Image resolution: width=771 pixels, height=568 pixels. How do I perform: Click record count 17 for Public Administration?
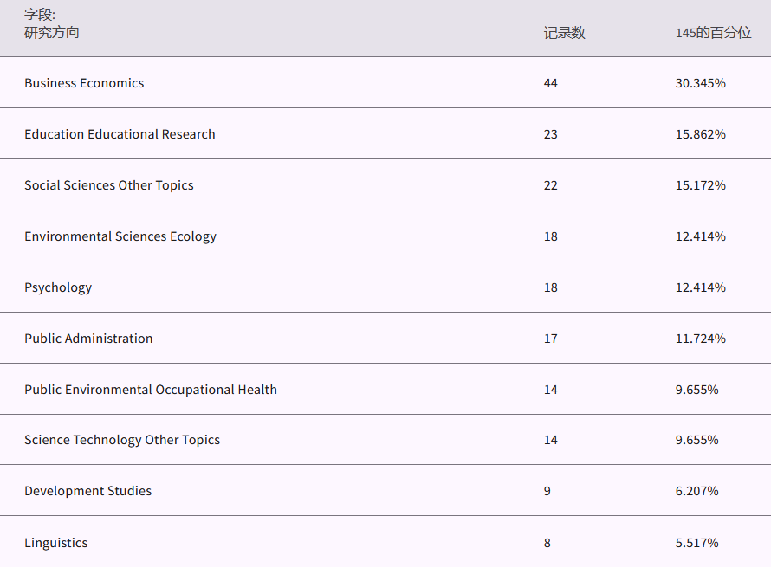click(551, 339)
